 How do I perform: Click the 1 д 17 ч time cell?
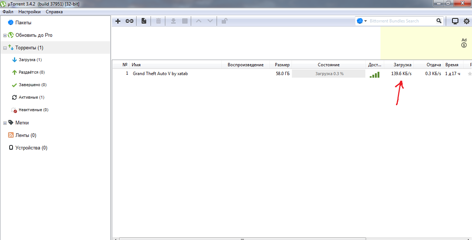tap(452, 74)
